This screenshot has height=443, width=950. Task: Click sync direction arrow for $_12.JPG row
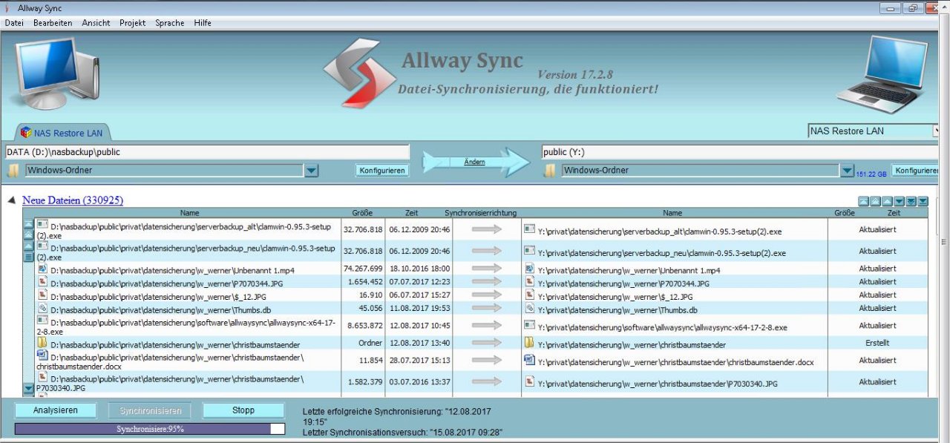[487, 295]
